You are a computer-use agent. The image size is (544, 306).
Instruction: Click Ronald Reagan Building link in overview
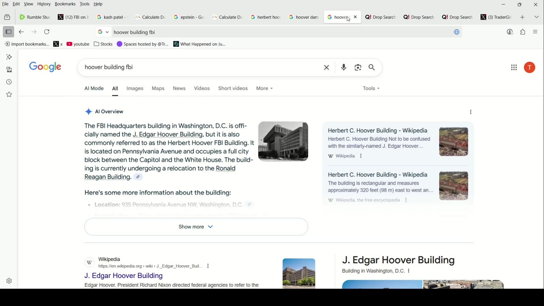pos(160,173)
